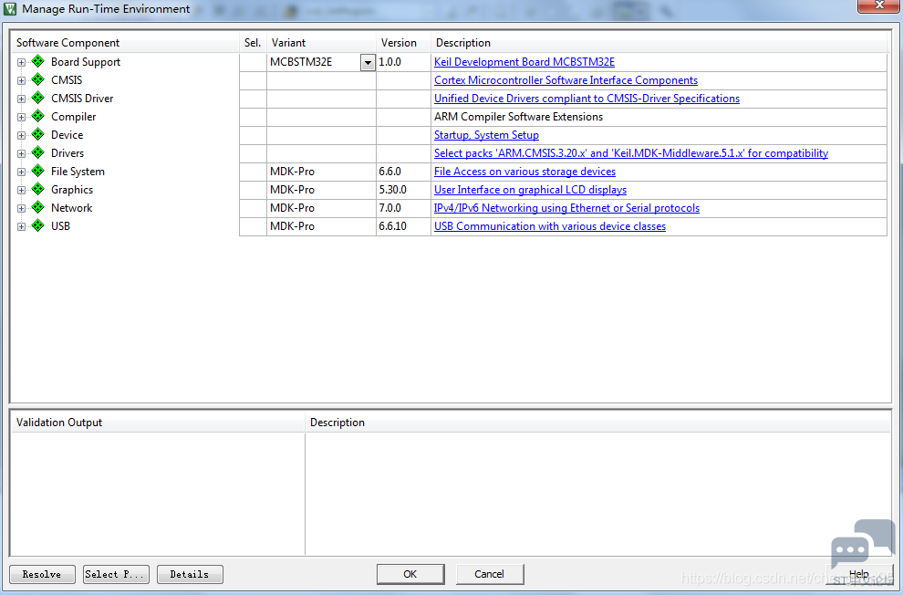903x595 pixels.
Task: Click ARM Compiler Software Extensions description text
Action: click(x=518, y=117)
